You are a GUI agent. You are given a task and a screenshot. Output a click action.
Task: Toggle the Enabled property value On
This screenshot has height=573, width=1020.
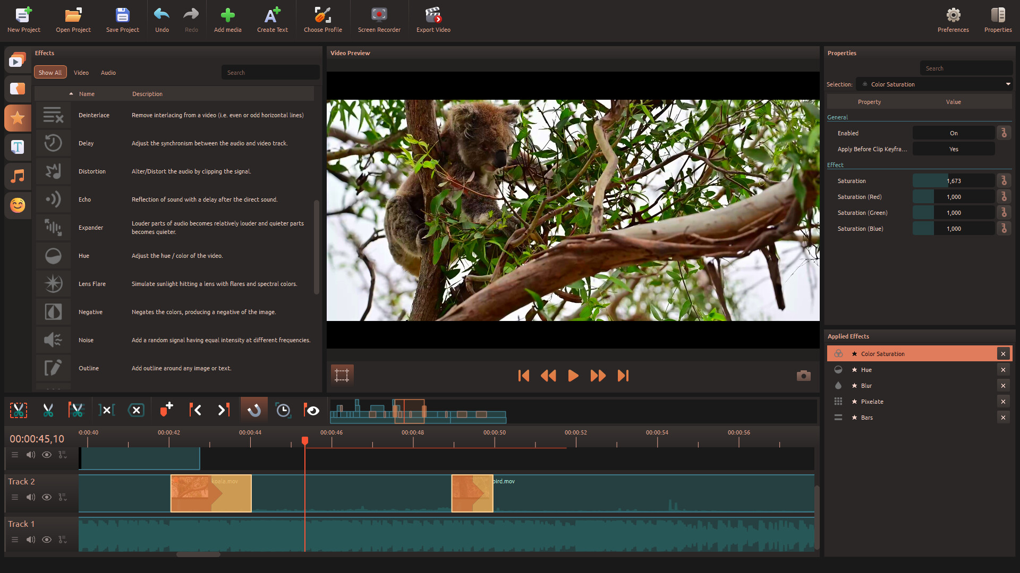tap(953, 133)
